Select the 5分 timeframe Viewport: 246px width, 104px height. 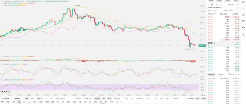(x=29, y=102)
